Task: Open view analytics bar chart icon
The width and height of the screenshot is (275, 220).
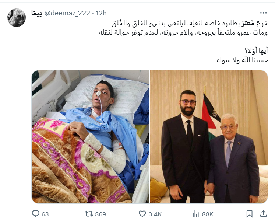Action: point(196,214)
